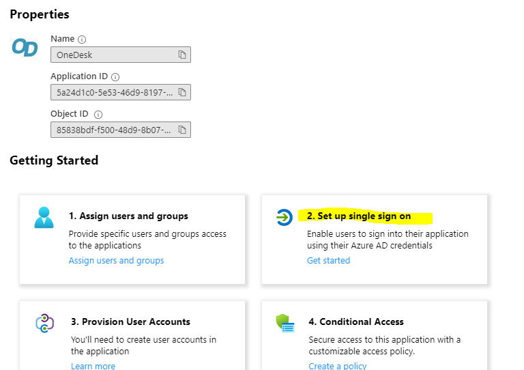Screen dimensions: 524x370
Task: Copy the Application ID to clipboard
Action: 182,92
